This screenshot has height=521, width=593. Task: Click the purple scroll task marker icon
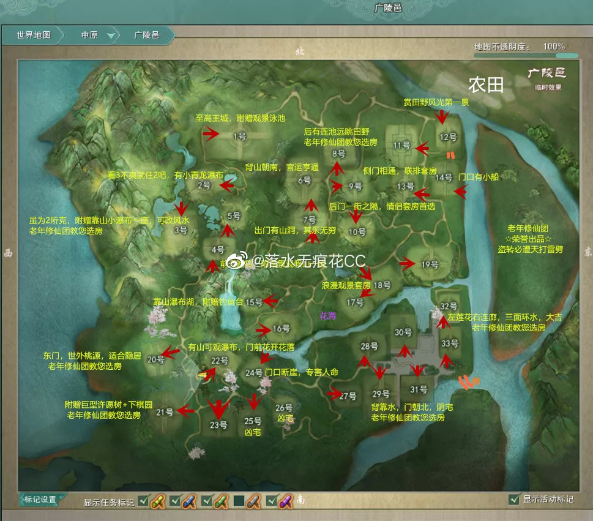(x=286, y=501)
